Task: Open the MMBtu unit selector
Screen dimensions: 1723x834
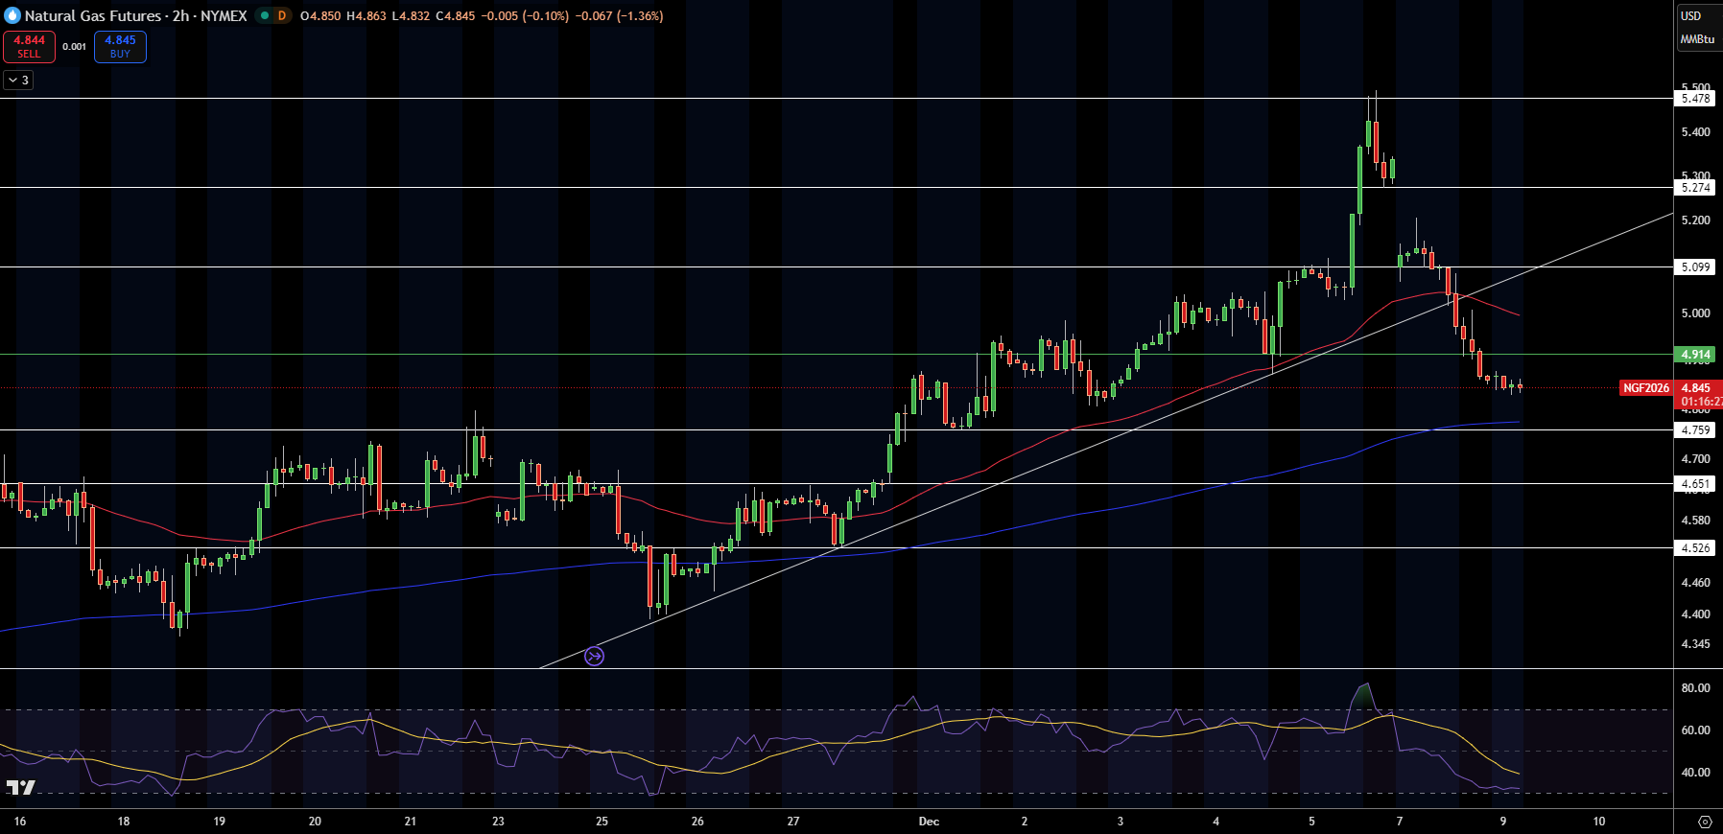Action: 1696,39
